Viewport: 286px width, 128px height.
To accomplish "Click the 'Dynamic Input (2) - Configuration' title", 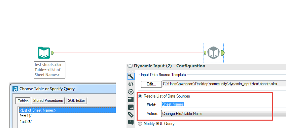I will pyautogui.click(x=170, y=66).
